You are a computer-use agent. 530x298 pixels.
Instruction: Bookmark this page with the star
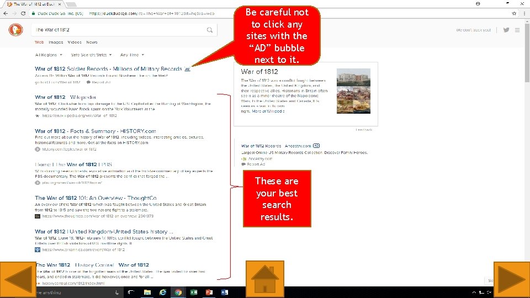coord(514,13)
